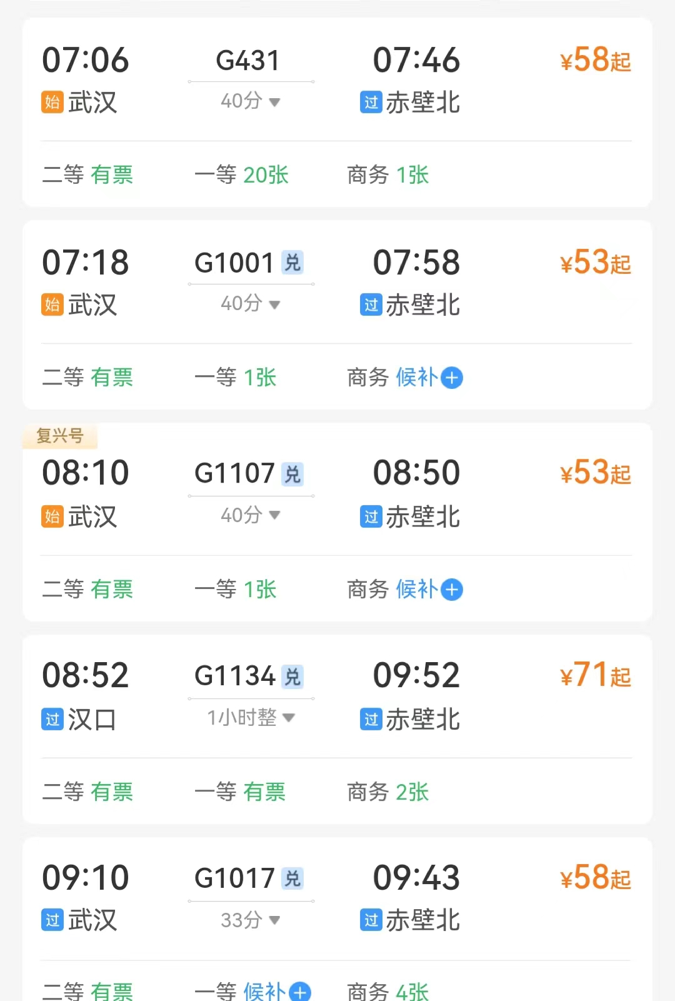The height and width of the screenshot is (1001, 675).
Task: Tap the 过 badge next to 汉口
Action: (52, 719)
